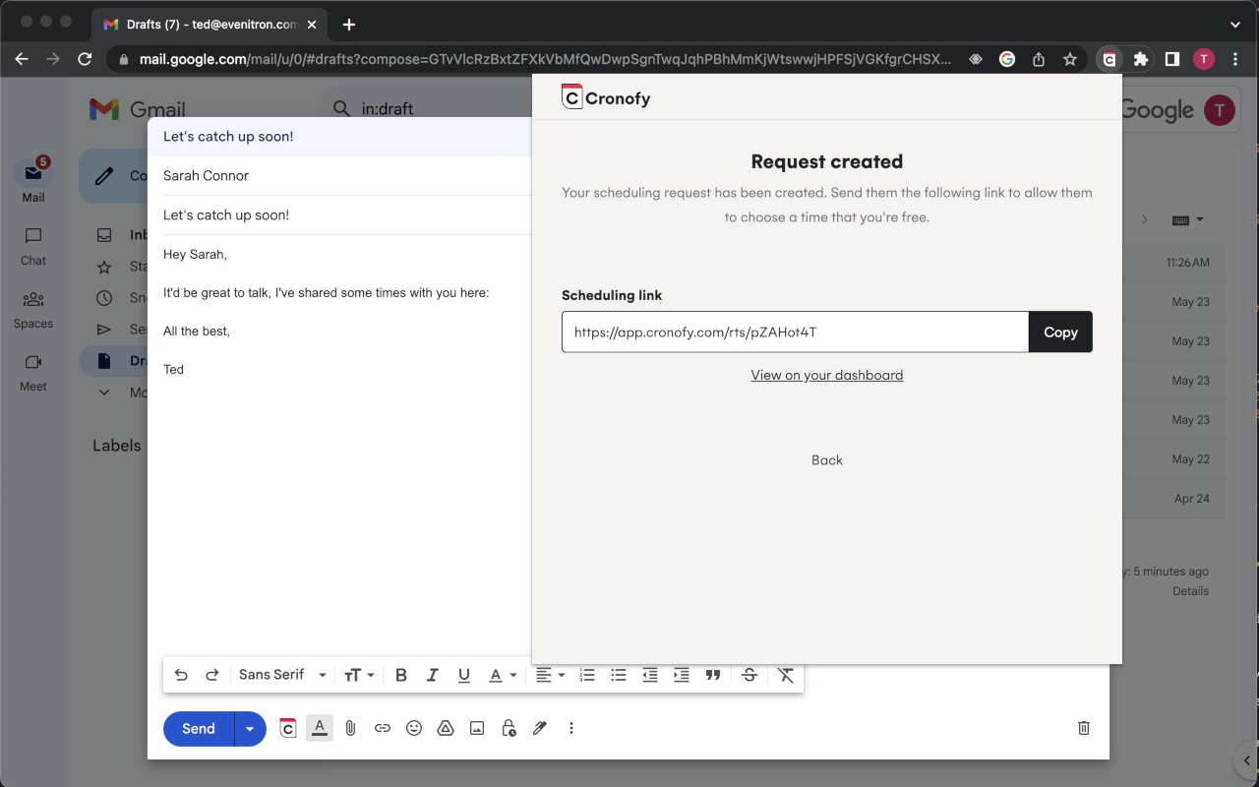This screenshot has height=787, width=1259.
Task: Toggle bold text formatting
Action: [401, 675]
